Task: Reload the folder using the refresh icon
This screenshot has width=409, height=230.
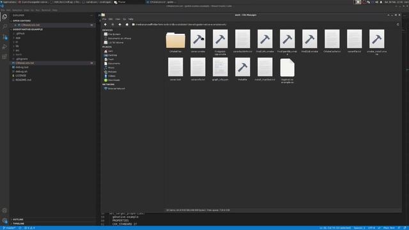Action: (x=397, y=24)
